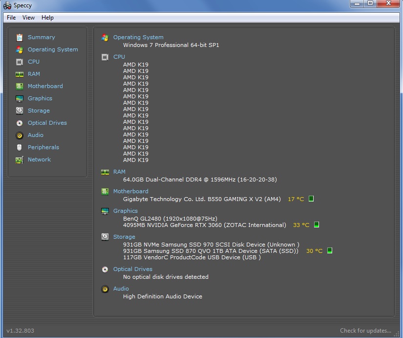Click the 17 °C motherboard temperature
The height and width of the screenshot is (338, 403).
click(x=296, y=199)
